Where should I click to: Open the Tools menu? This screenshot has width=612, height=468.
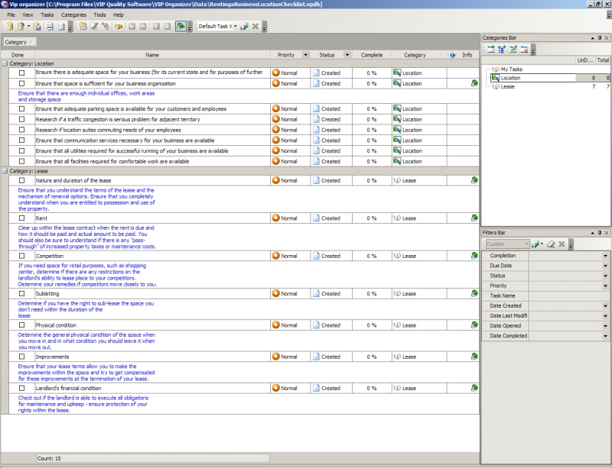[x=99, y=15]
